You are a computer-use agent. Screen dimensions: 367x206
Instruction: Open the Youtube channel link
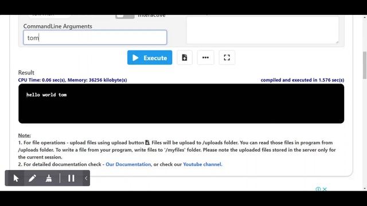[x=202, y=164]
